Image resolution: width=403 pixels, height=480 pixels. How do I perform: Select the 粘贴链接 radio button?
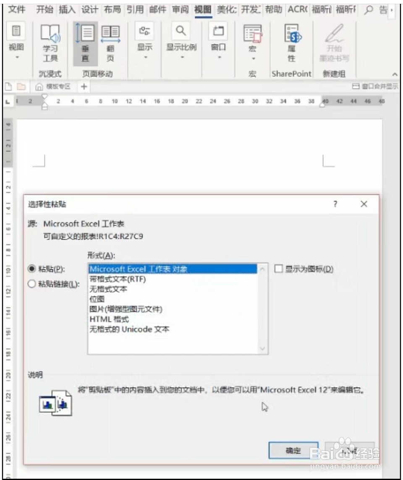(32, 284)
